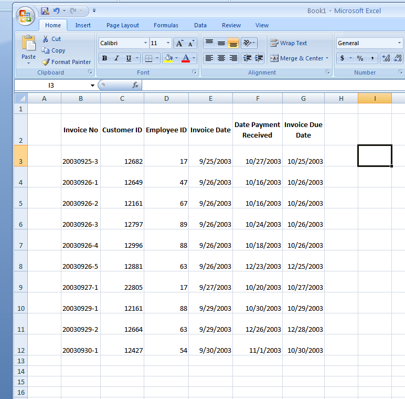The width and height of the screenshot is (405, 399).
Task: Switch to the Review tab
Action: [231, 25]
